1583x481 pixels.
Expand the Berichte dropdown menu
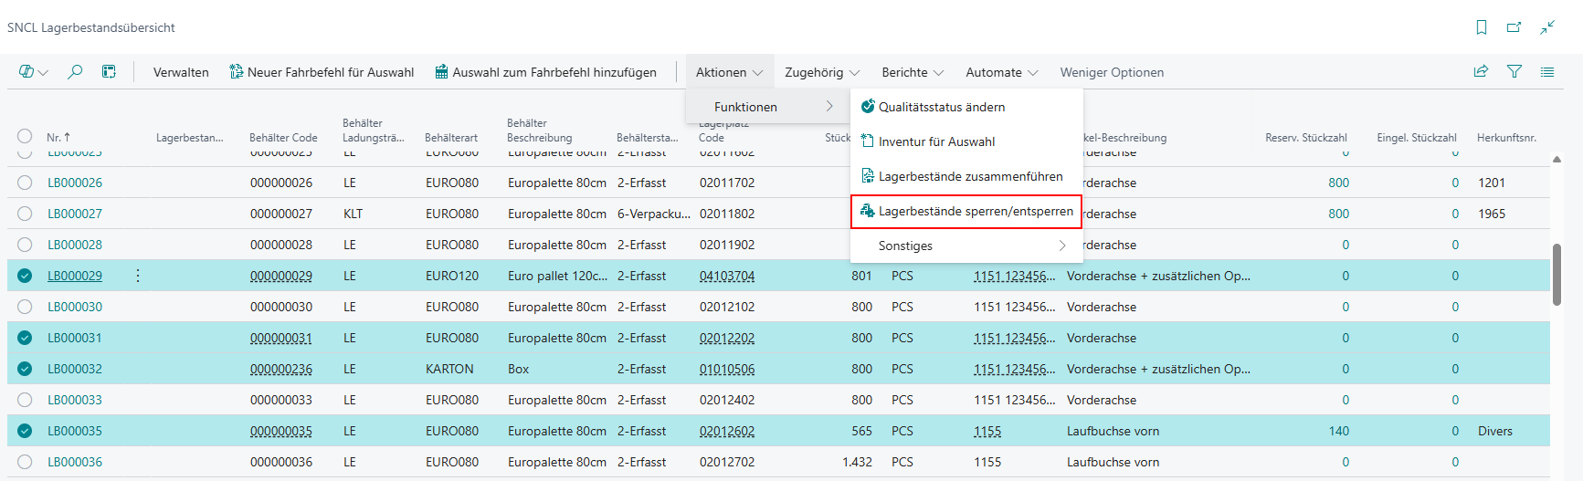(x=913, y=72)
